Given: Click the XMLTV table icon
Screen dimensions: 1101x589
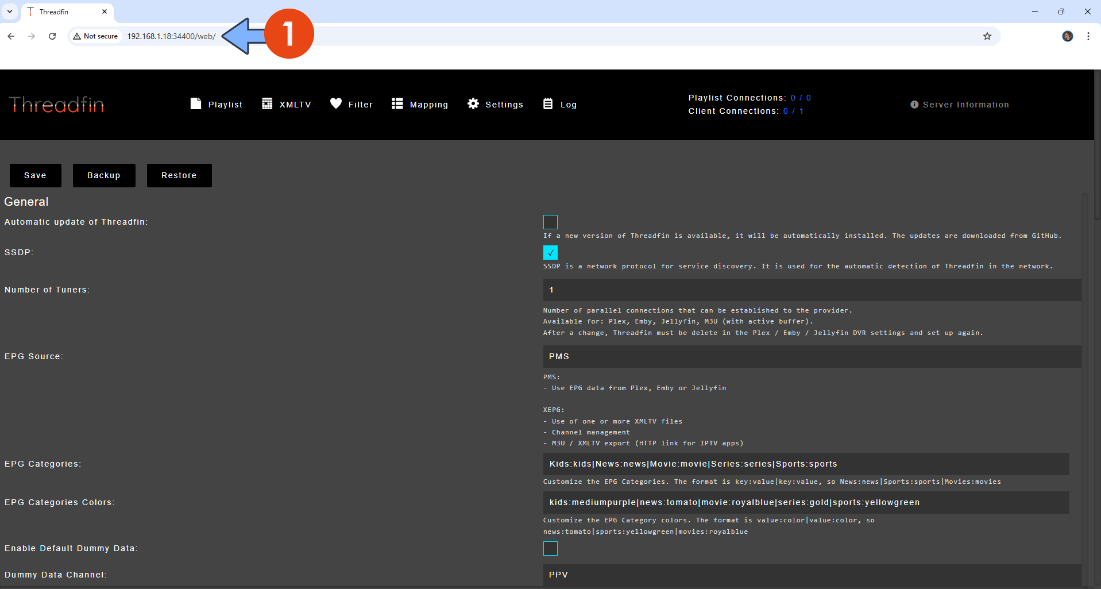Looking at the screenshot, I should (x=267, y=103).
